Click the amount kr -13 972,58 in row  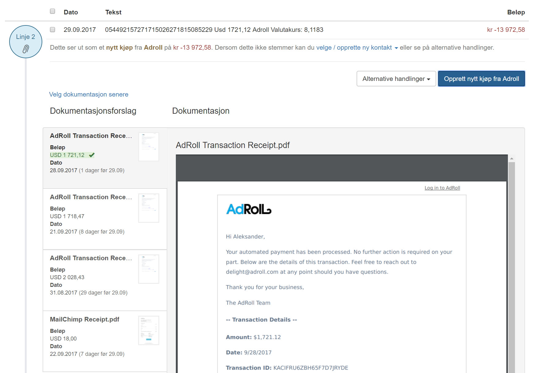point(506,30)
